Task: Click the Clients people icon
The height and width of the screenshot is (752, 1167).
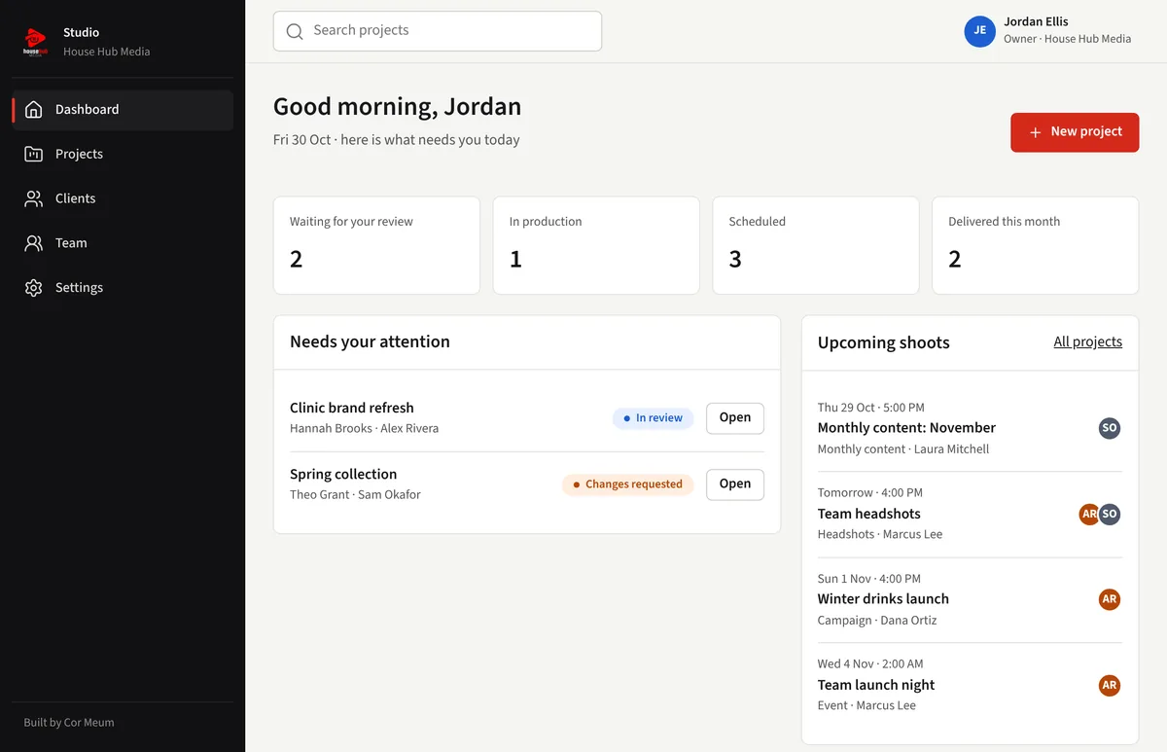Action: tap(34, 198)
